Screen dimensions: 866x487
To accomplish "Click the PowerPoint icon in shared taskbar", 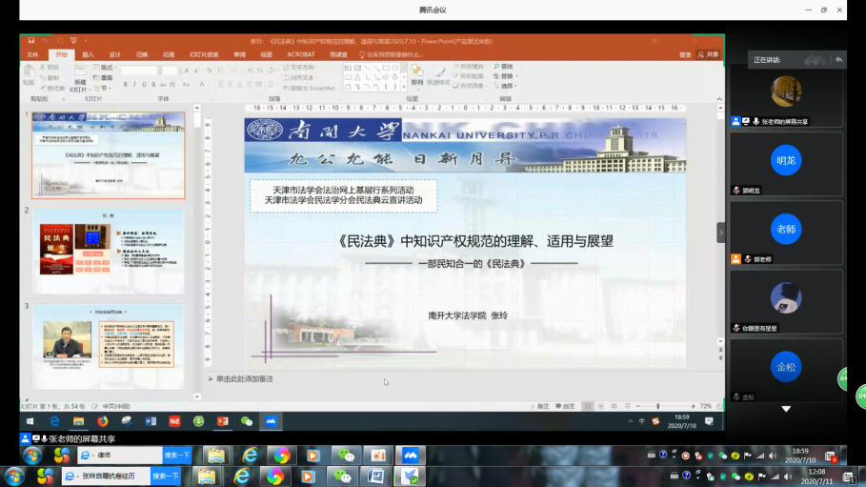I will 223,421.
